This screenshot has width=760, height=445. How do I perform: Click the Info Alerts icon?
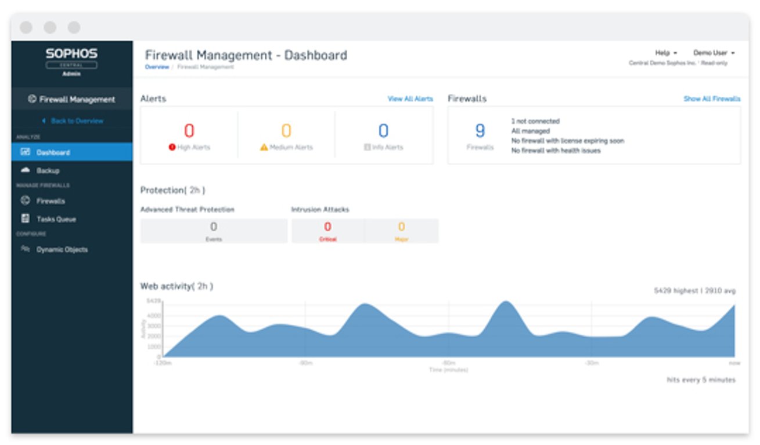click(x=367, y=147)
